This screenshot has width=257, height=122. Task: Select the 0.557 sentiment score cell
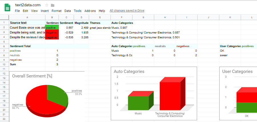66,28
